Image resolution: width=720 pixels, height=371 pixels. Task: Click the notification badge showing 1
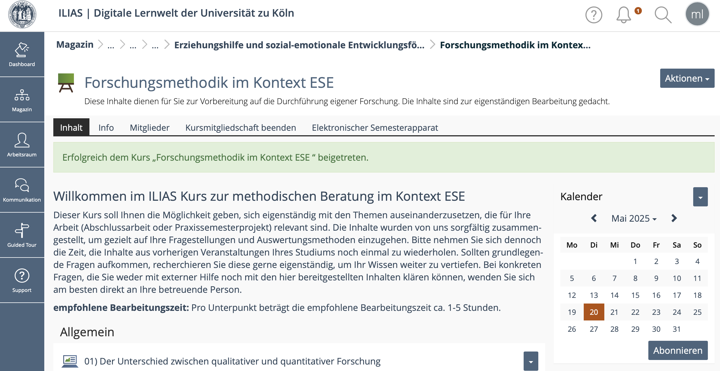638,11
